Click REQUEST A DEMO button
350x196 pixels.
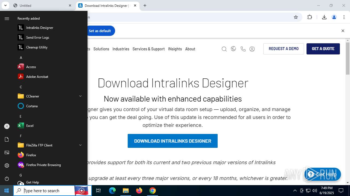[x=284, y=49]
